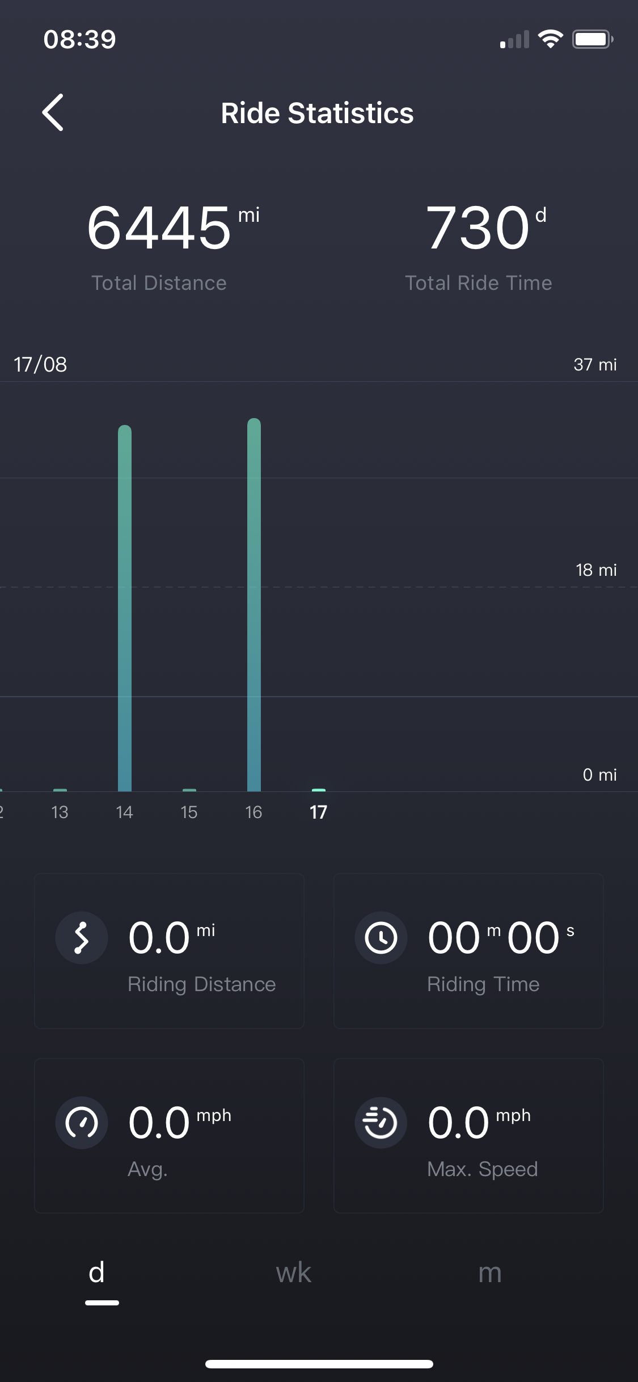This screenshot has height=1382, width=638.
Task: Tap the Riding Distance route icon
Action: click(x=82, y=938)
